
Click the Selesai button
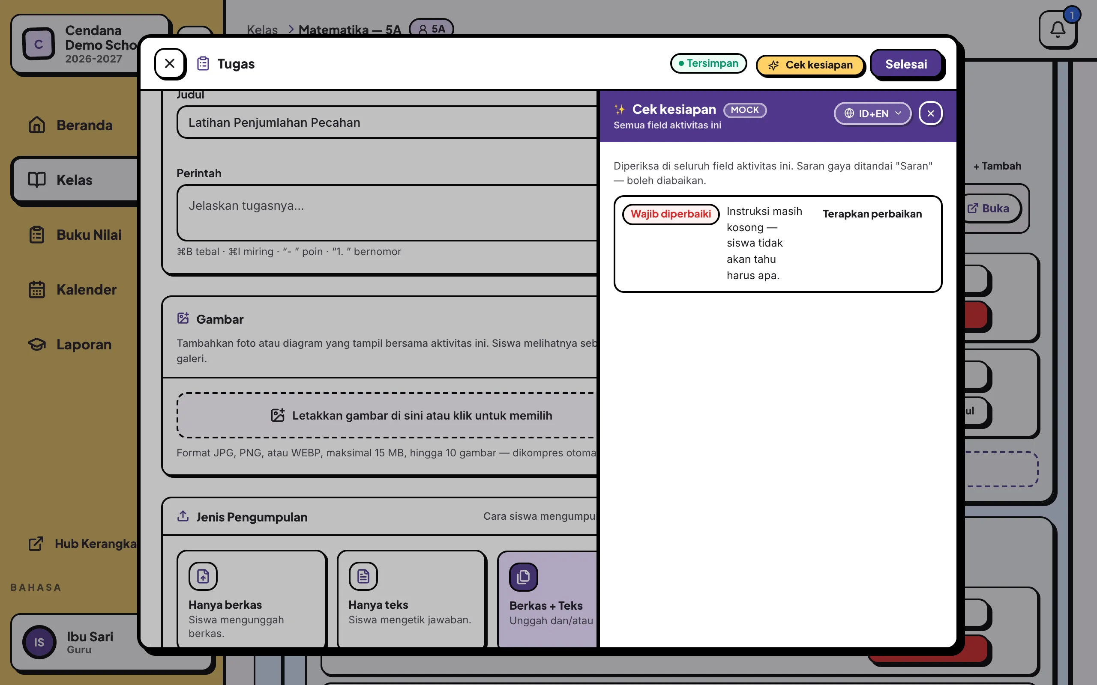pyautogui.click(x=906, y=64)
